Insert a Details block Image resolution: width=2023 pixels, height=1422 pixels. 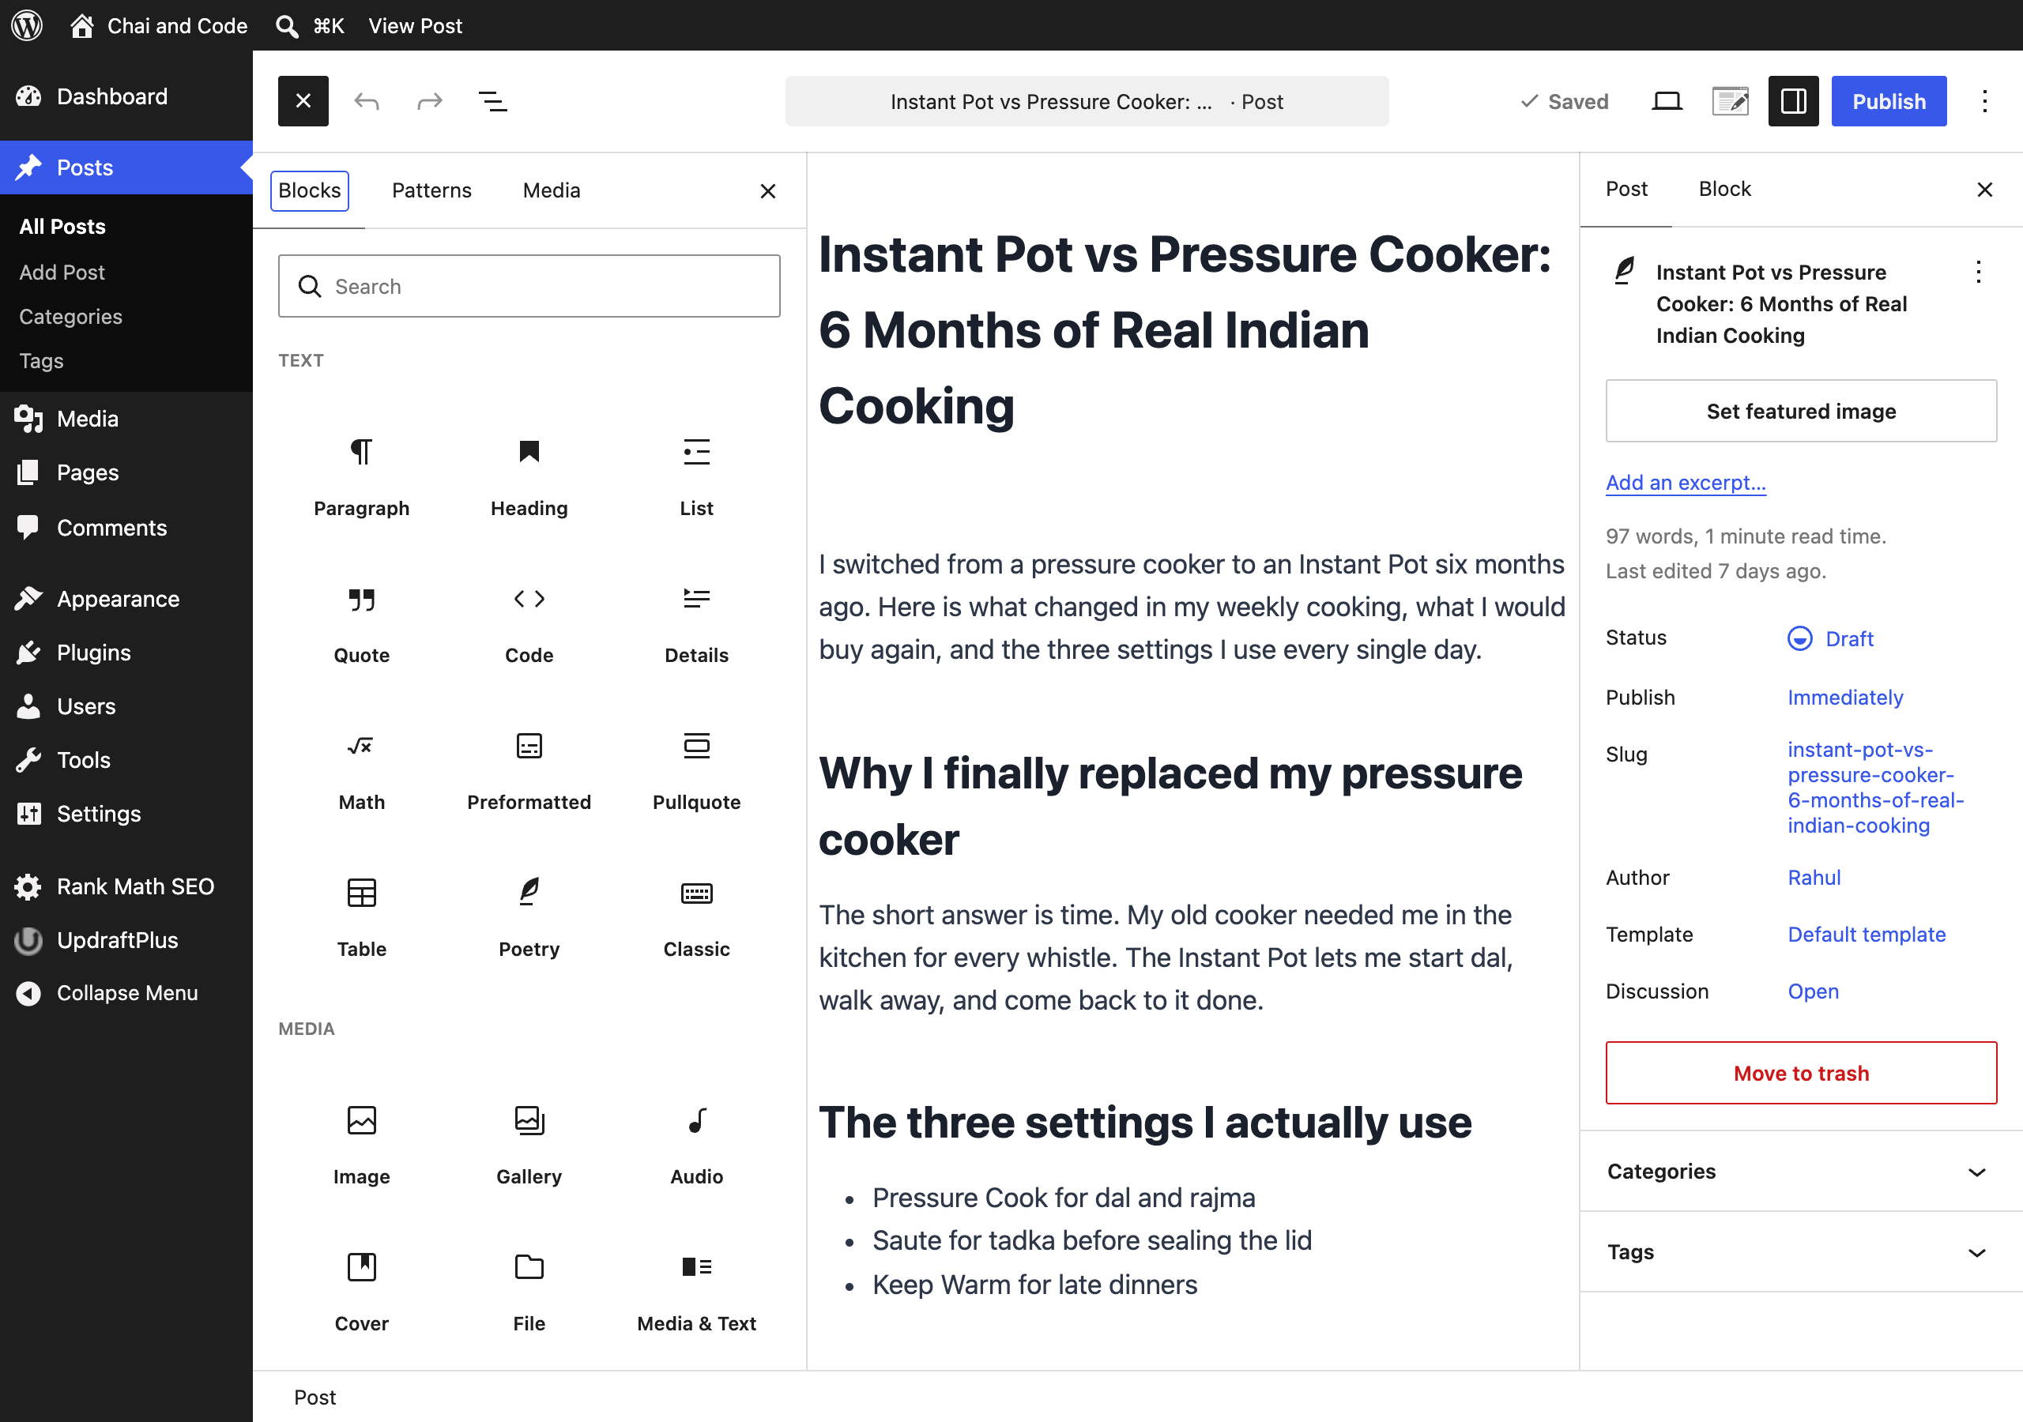(696, 623)
